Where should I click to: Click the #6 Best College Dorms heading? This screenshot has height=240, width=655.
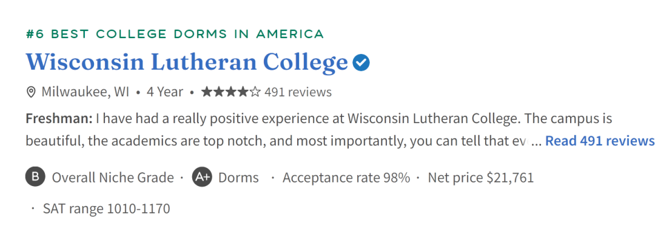[175, 34]
